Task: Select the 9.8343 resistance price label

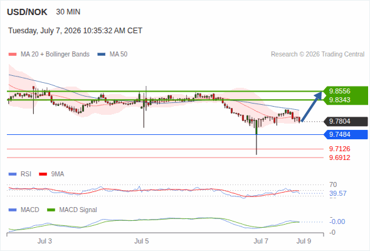Action: (x=340, y=100)
